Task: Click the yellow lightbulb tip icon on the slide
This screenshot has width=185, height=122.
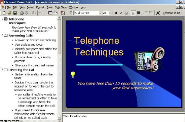Action: [73, 75]
